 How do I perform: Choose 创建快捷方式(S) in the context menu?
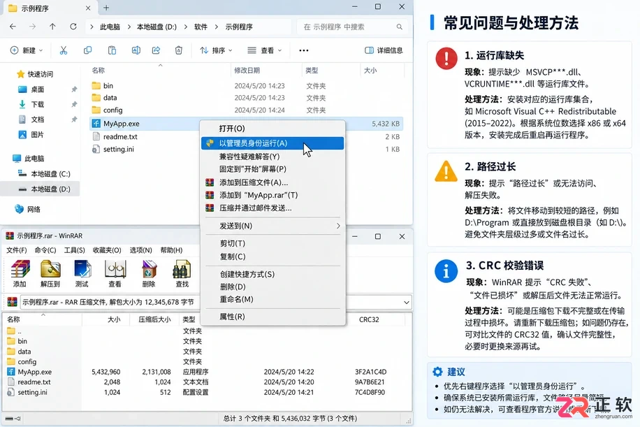click(272, 275)
